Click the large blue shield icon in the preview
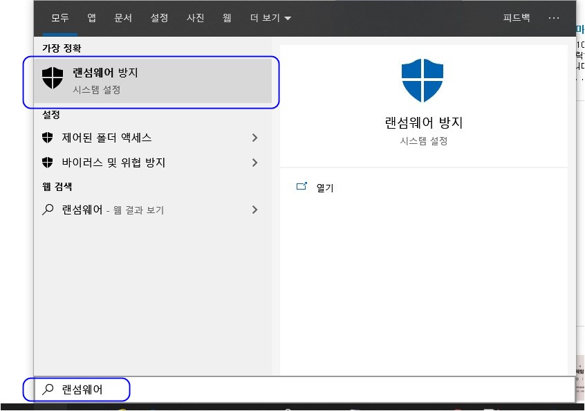 pos(423,80)
